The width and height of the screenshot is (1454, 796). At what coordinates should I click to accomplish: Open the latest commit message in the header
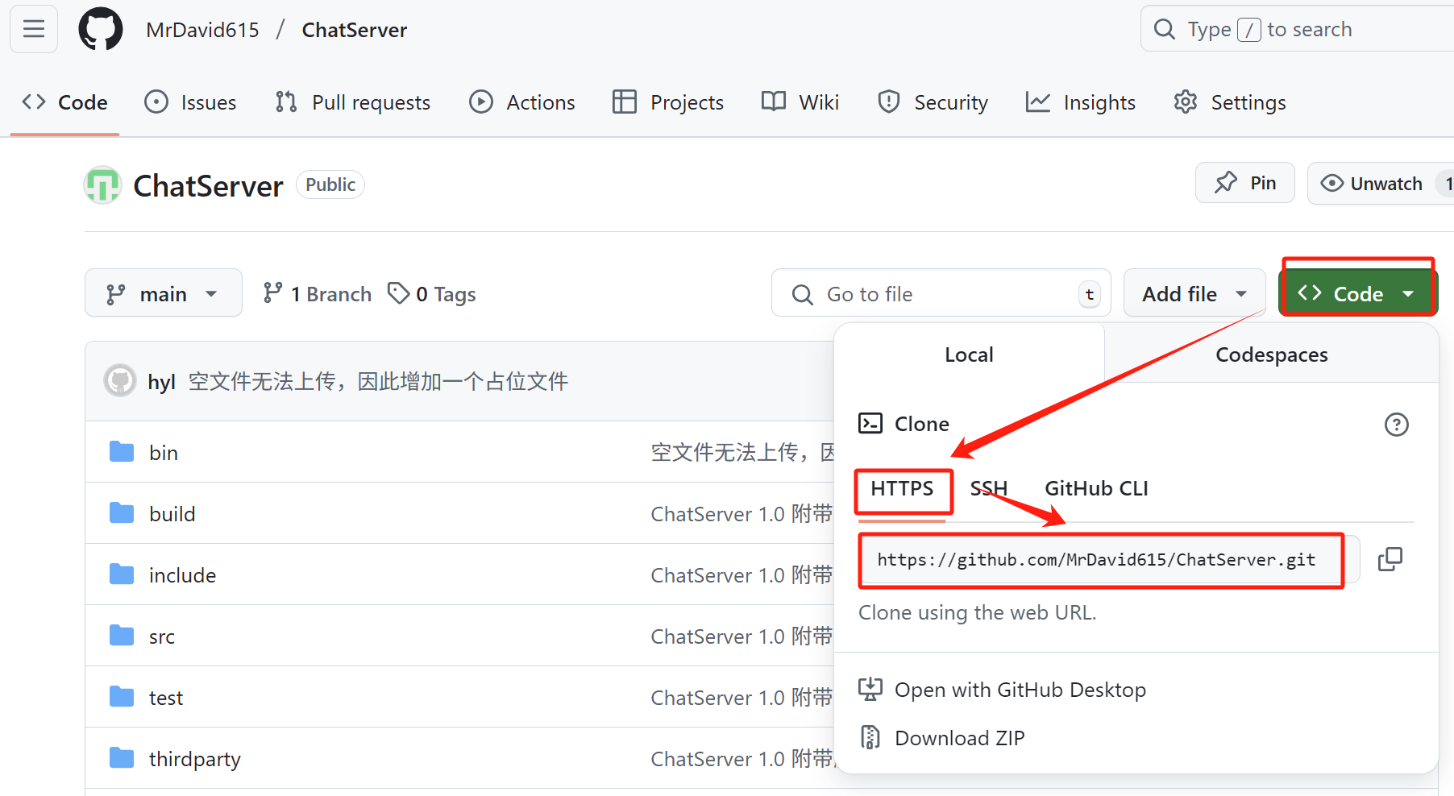pos(378,381)
